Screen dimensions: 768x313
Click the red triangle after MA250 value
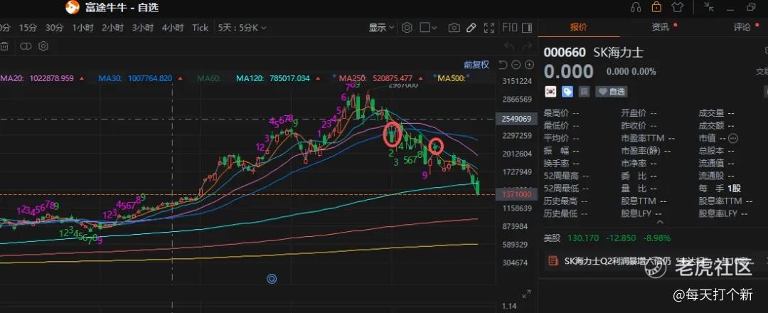tap(421, 78)
